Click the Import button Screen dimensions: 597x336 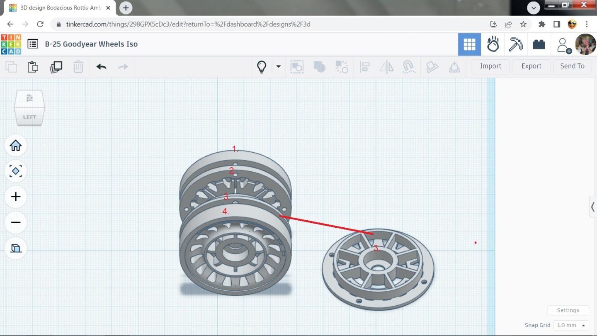click(x=490, y=66)
